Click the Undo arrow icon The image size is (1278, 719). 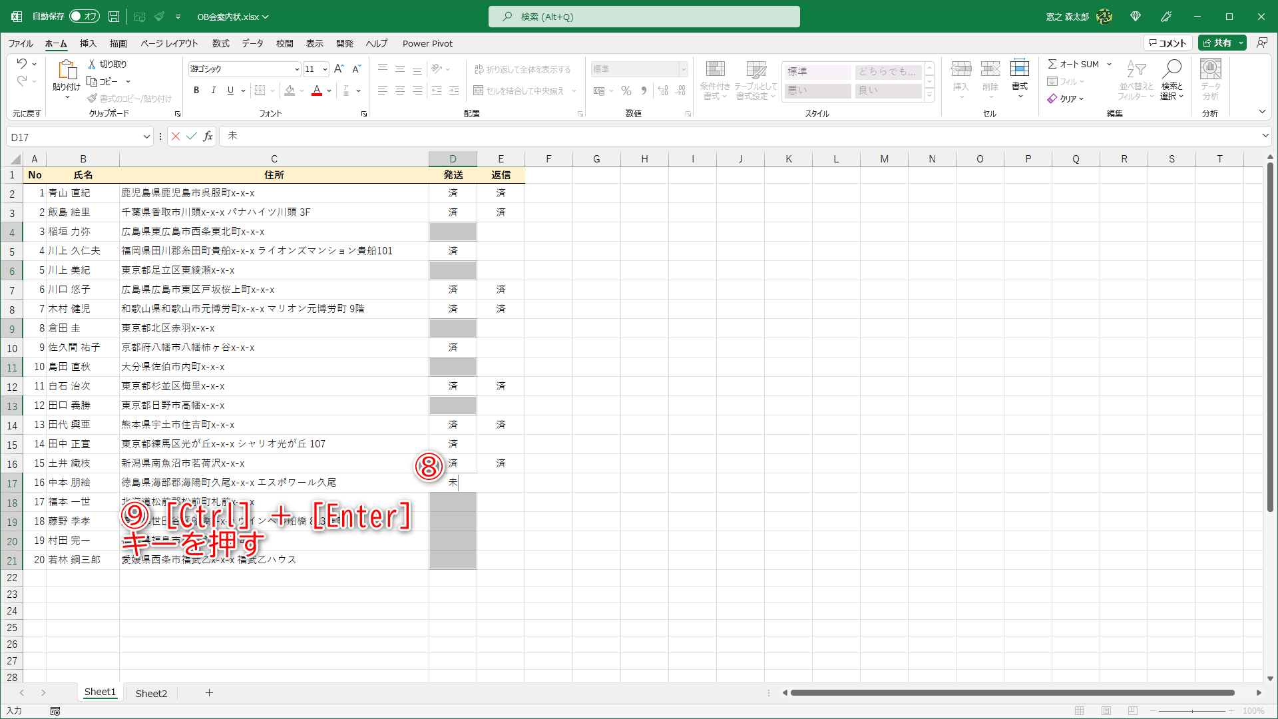(22, 64)
